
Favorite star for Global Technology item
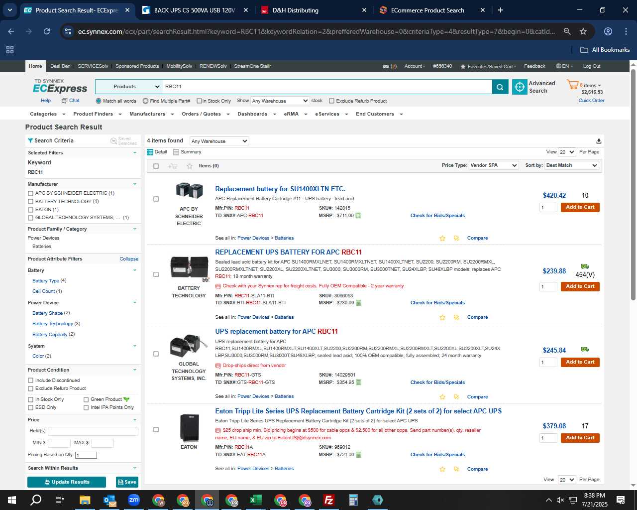pyautogui.click(x=442, y=397)
